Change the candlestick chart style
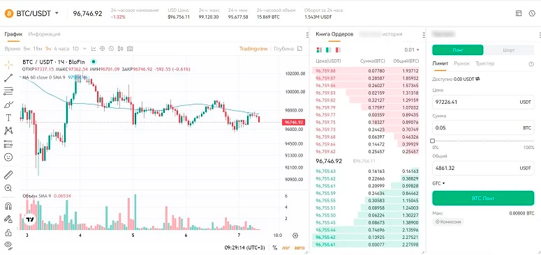Image resolution: width=541 pixels, height=255 pixels. [x=120, y=49]
